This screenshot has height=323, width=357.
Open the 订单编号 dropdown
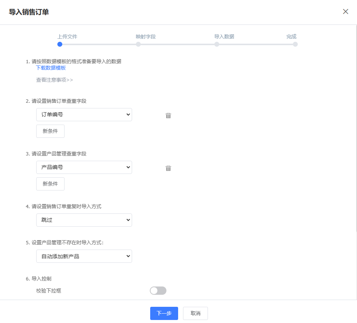[x=84, y=115]
